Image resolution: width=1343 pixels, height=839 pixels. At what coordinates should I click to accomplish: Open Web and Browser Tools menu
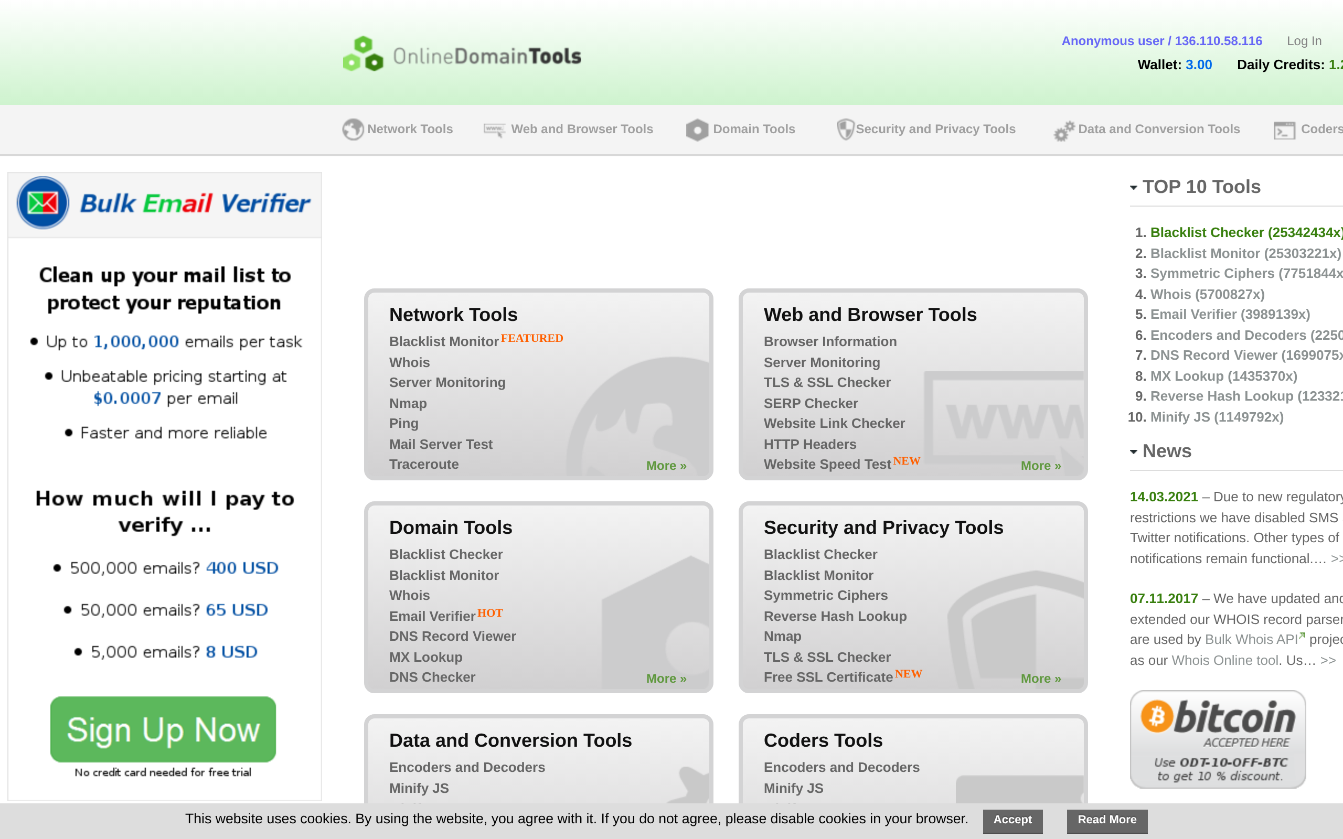pos(582,129)
